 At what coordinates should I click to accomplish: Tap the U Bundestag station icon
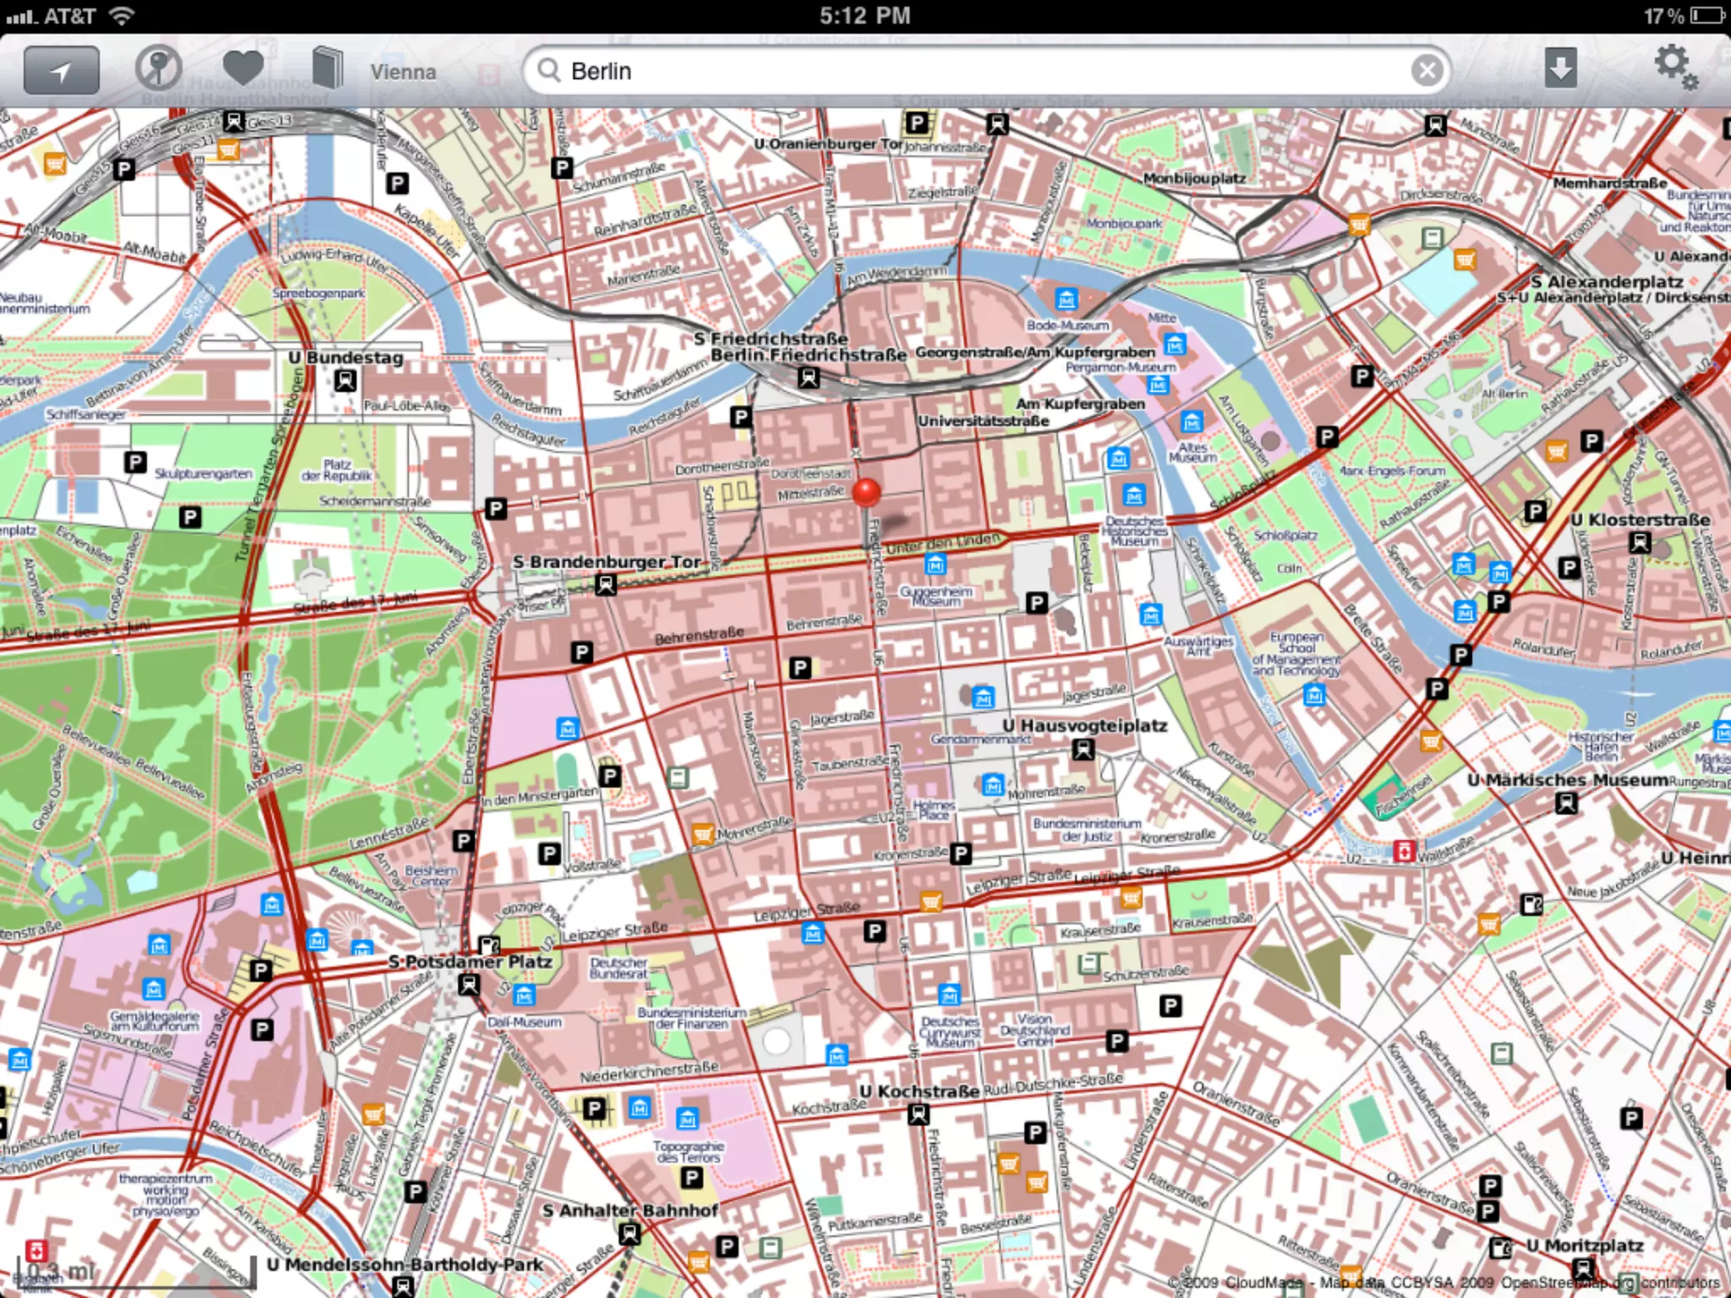point(345,381)
